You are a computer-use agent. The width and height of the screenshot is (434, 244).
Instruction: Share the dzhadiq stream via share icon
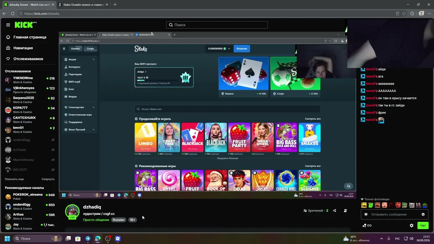334,210
